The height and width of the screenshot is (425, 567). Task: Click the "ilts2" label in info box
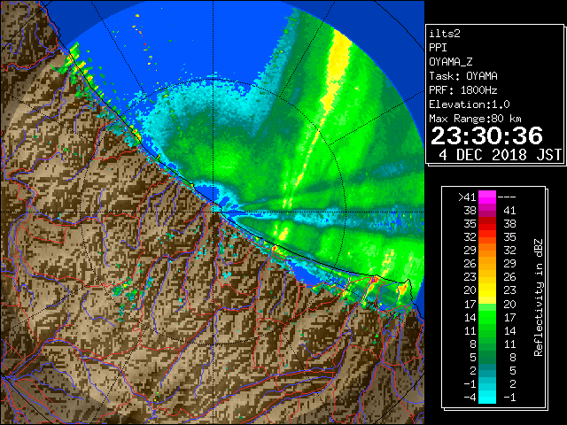[x=445, y=34]
